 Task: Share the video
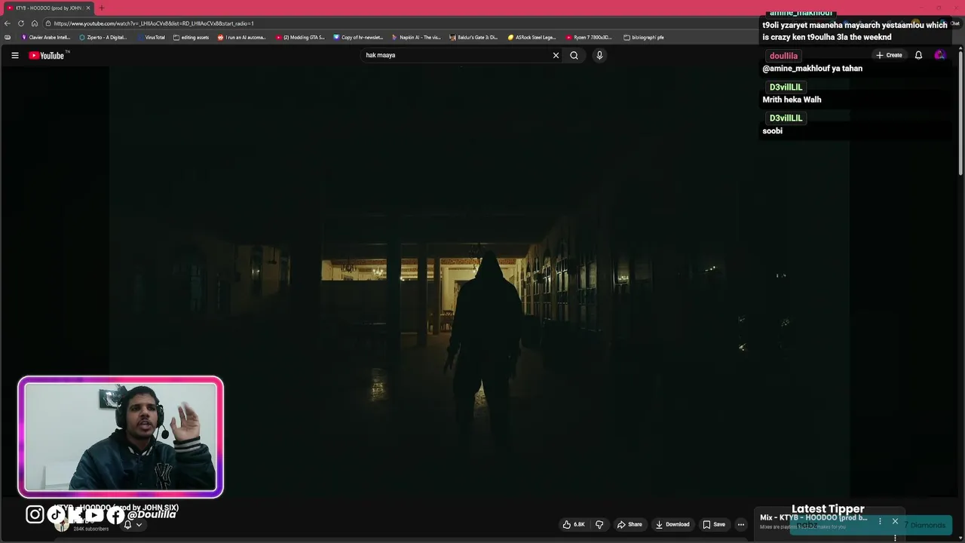click(x=630, y=524)
